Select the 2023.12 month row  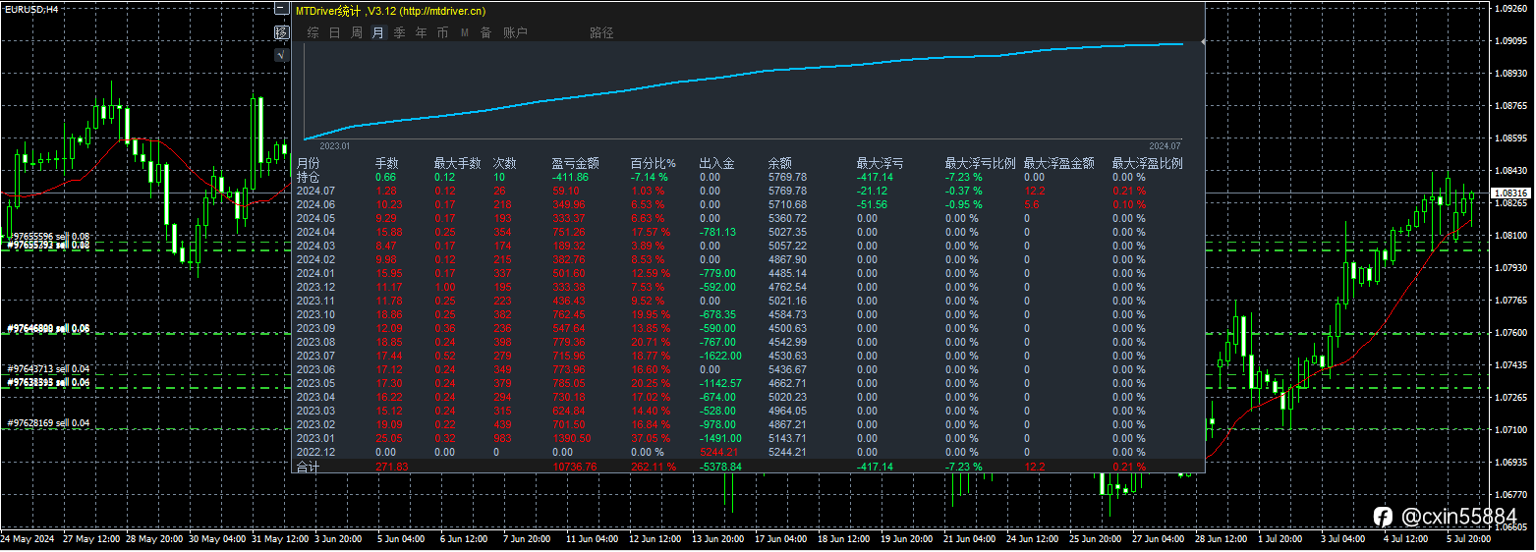(748, 287)
